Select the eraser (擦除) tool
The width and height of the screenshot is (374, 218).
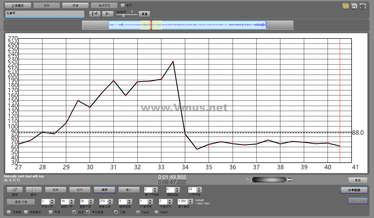coord(15,190)
